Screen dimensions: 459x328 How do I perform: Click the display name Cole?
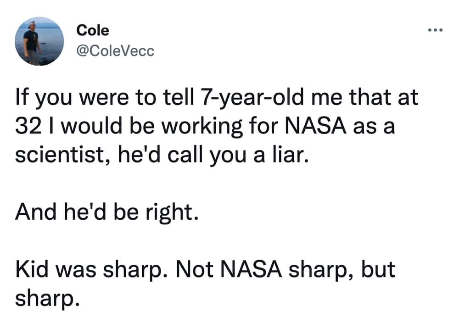[x=93, y=31]
